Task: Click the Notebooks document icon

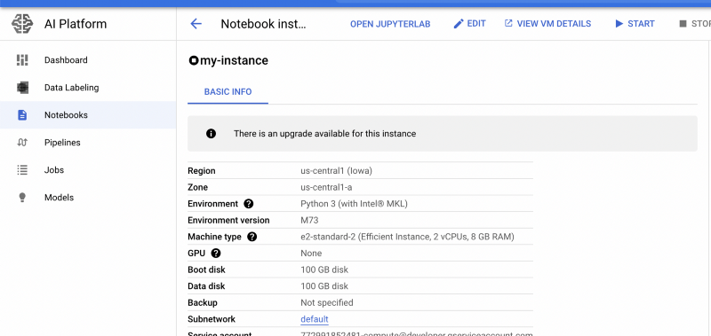Action: (22, 115)
